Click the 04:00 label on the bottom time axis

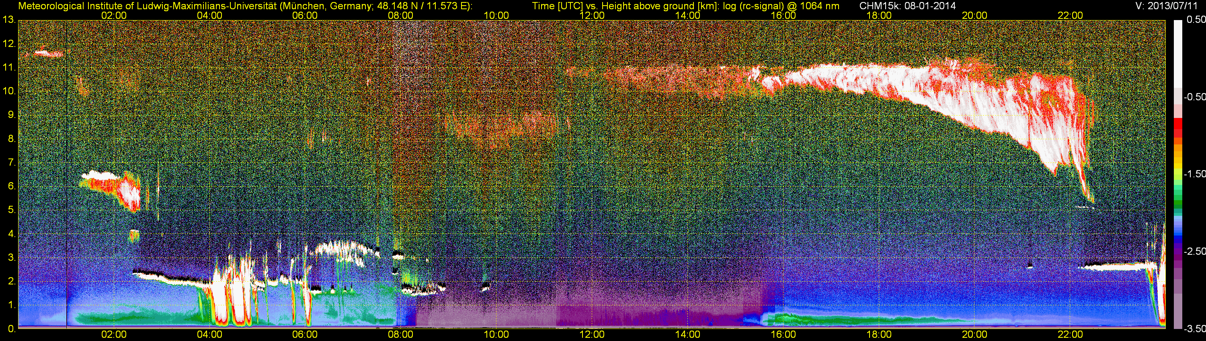(x=209, y=335)
